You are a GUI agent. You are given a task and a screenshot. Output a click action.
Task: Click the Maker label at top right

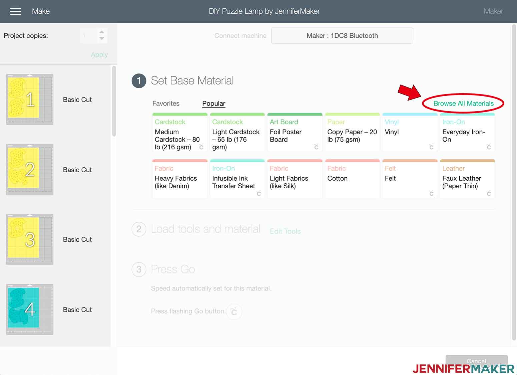click(x=493, y=11)
